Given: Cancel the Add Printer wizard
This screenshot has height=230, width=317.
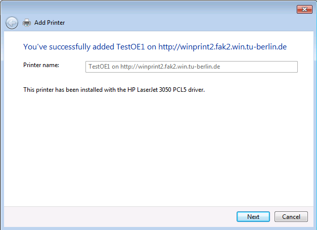Looking at the screenshot, I should [x=291, y=217].
